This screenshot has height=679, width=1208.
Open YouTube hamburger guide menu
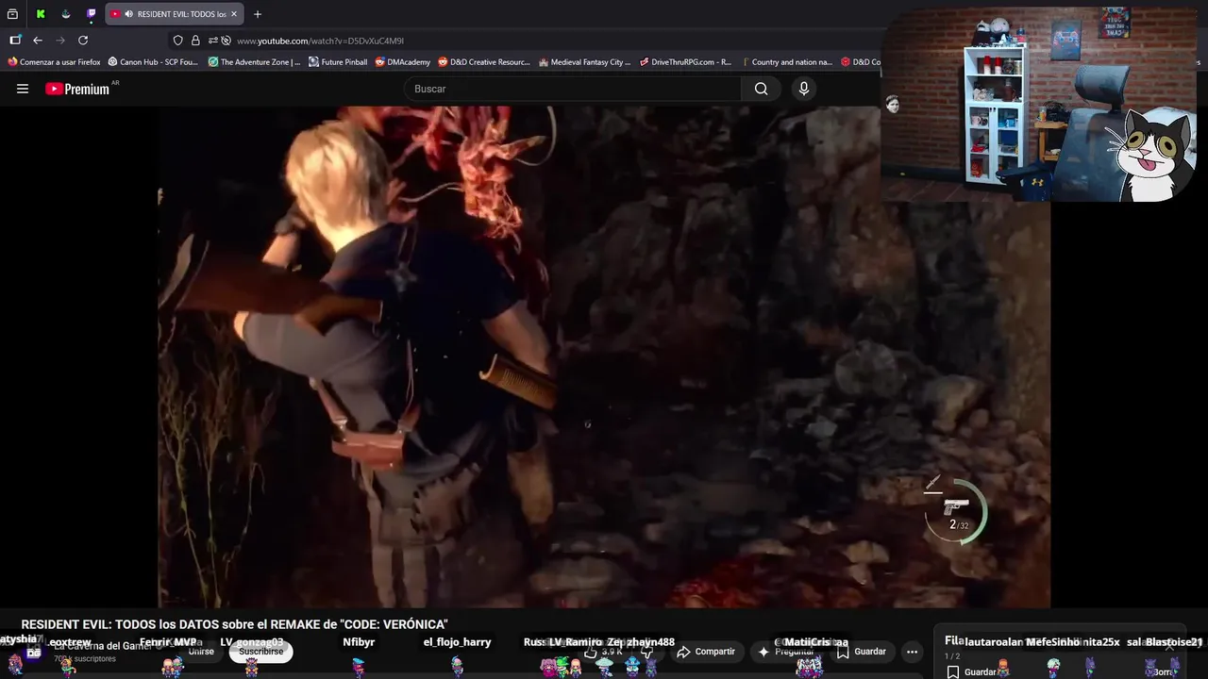23,89
